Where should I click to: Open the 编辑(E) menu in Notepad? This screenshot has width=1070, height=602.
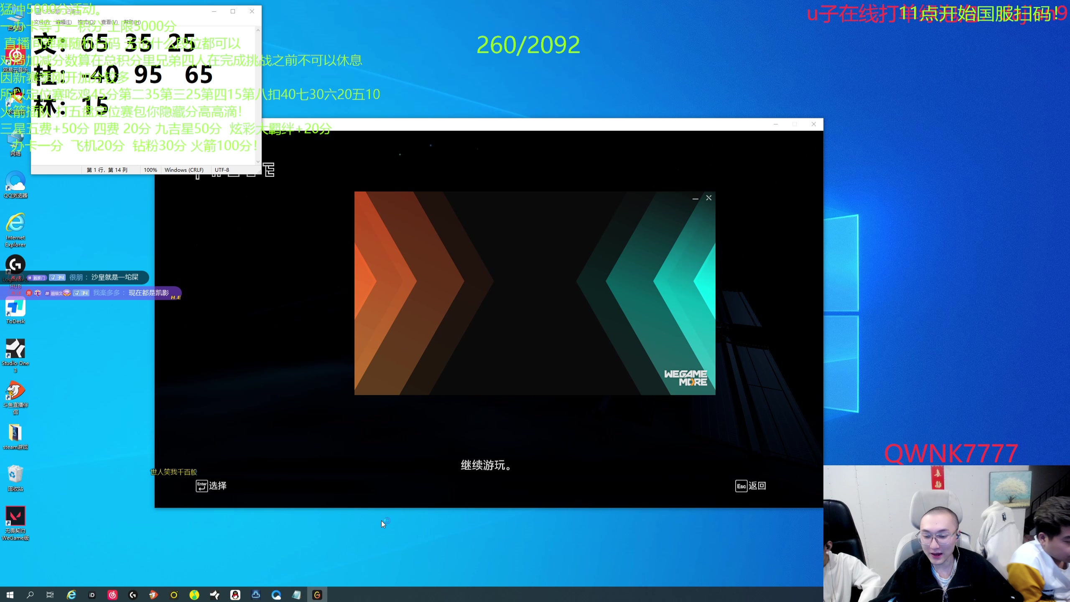coord(64,22)
